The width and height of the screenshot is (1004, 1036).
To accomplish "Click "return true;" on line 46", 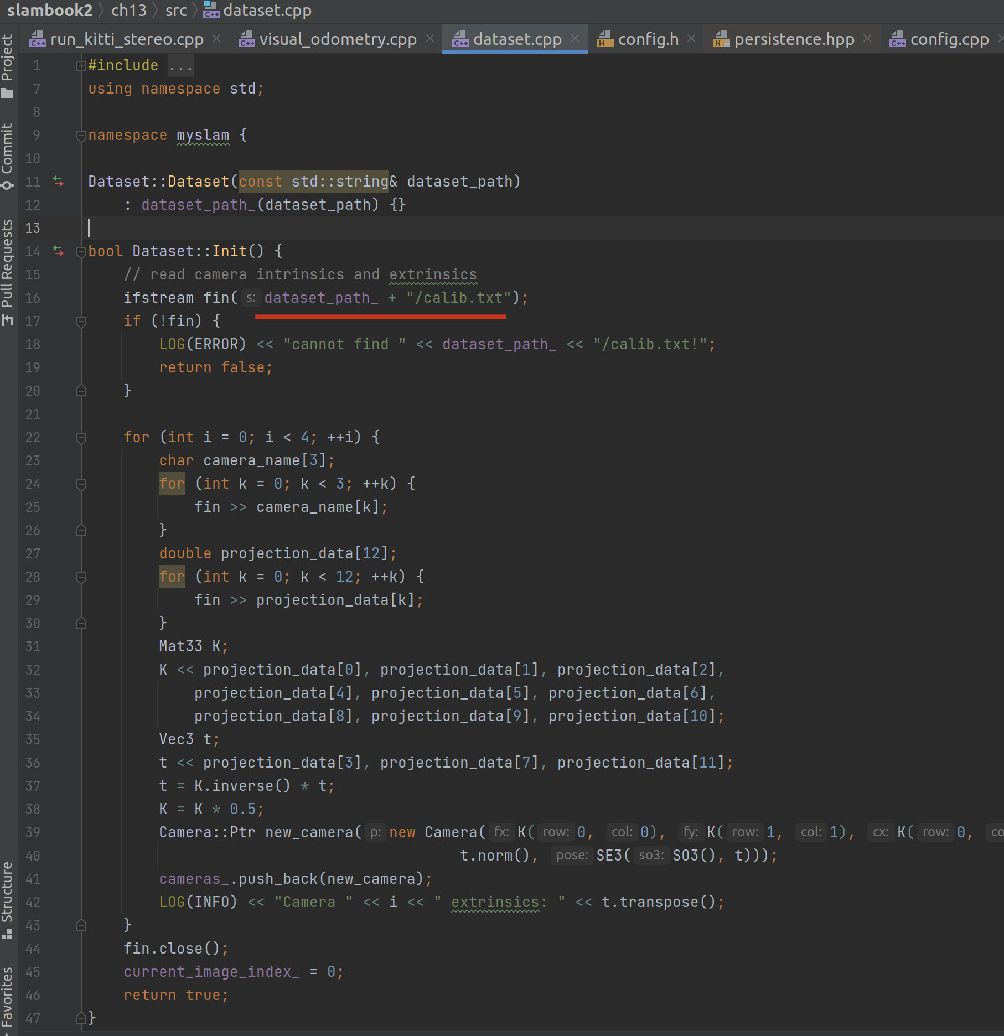I will coord(176,995).
